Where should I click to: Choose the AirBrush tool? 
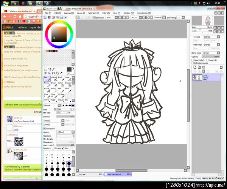[54, 79]
